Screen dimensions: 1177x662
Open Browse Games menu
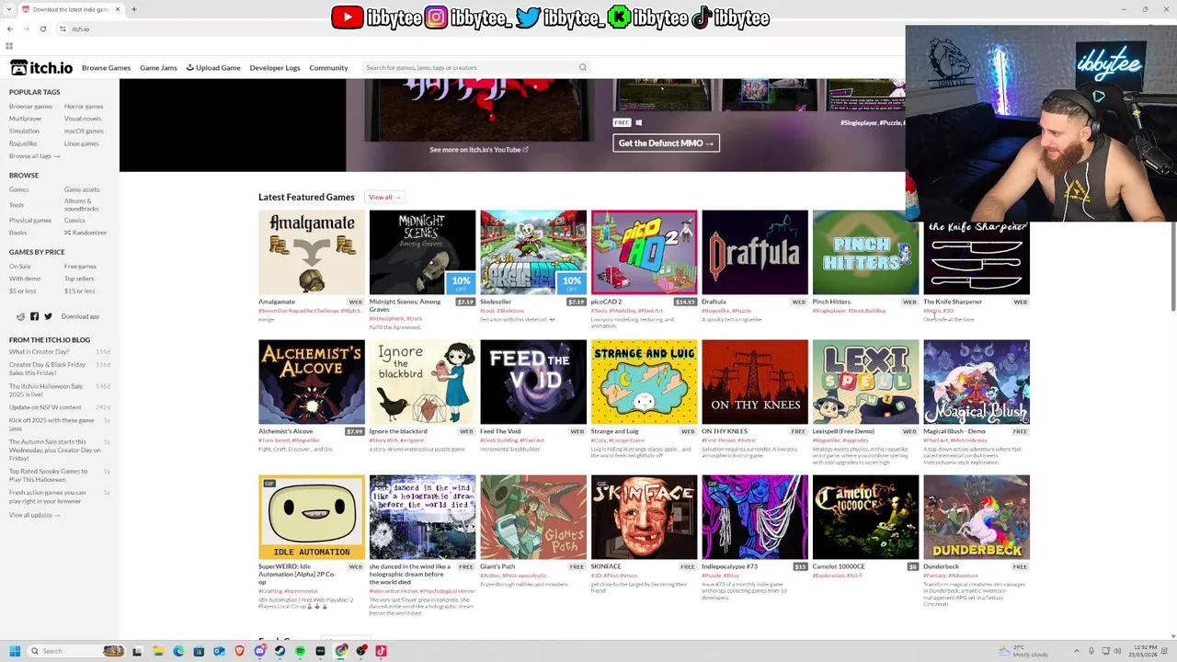click(x=106, y=67)
